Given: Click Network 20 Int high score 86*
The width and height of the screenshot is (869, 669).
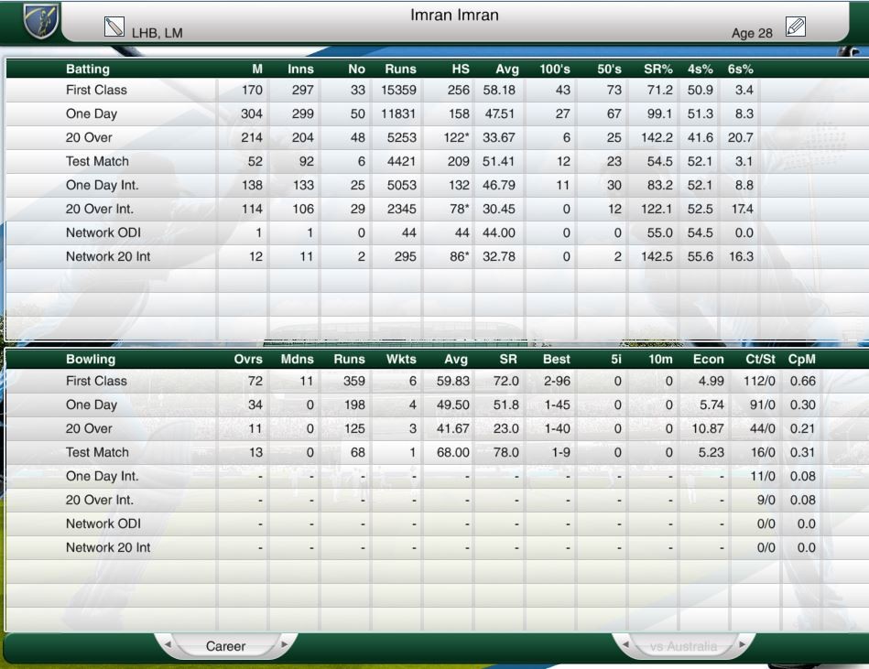Looking at the screenshot, I should (x=460, y=256).
